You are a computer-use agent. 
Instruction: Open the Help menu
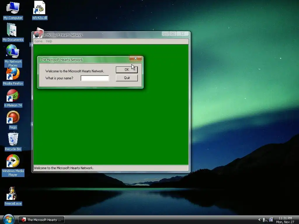49,41
